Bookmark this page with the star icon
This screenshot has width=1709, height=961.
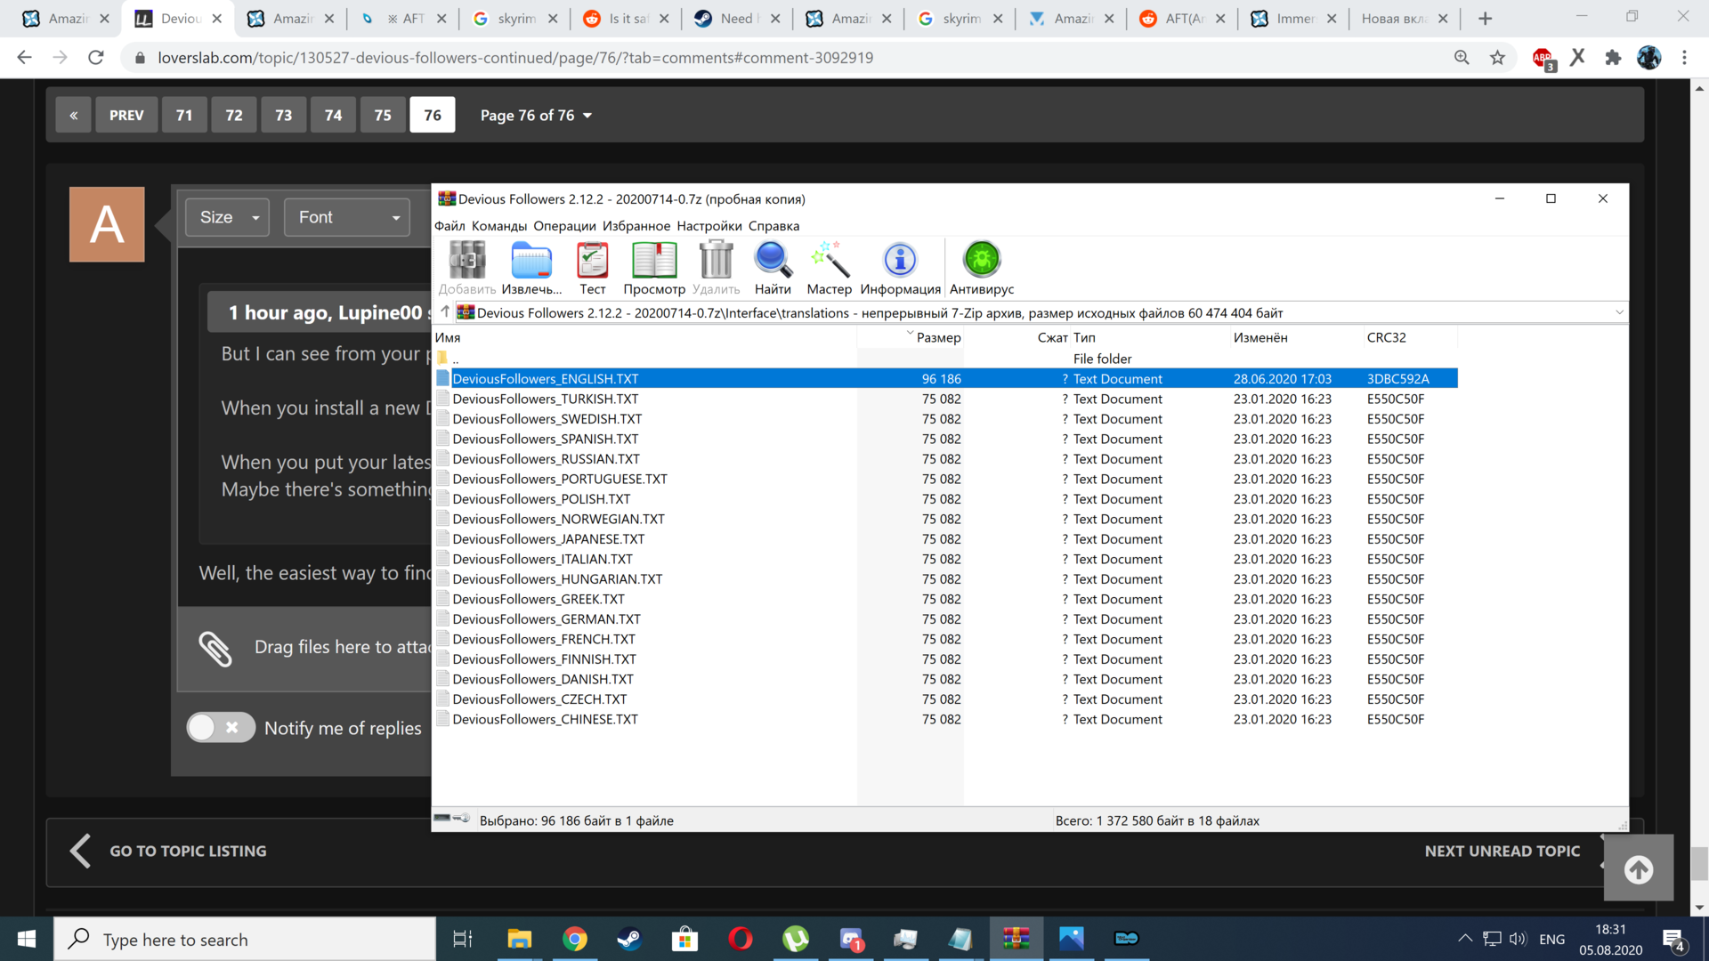click(1498, 58)
